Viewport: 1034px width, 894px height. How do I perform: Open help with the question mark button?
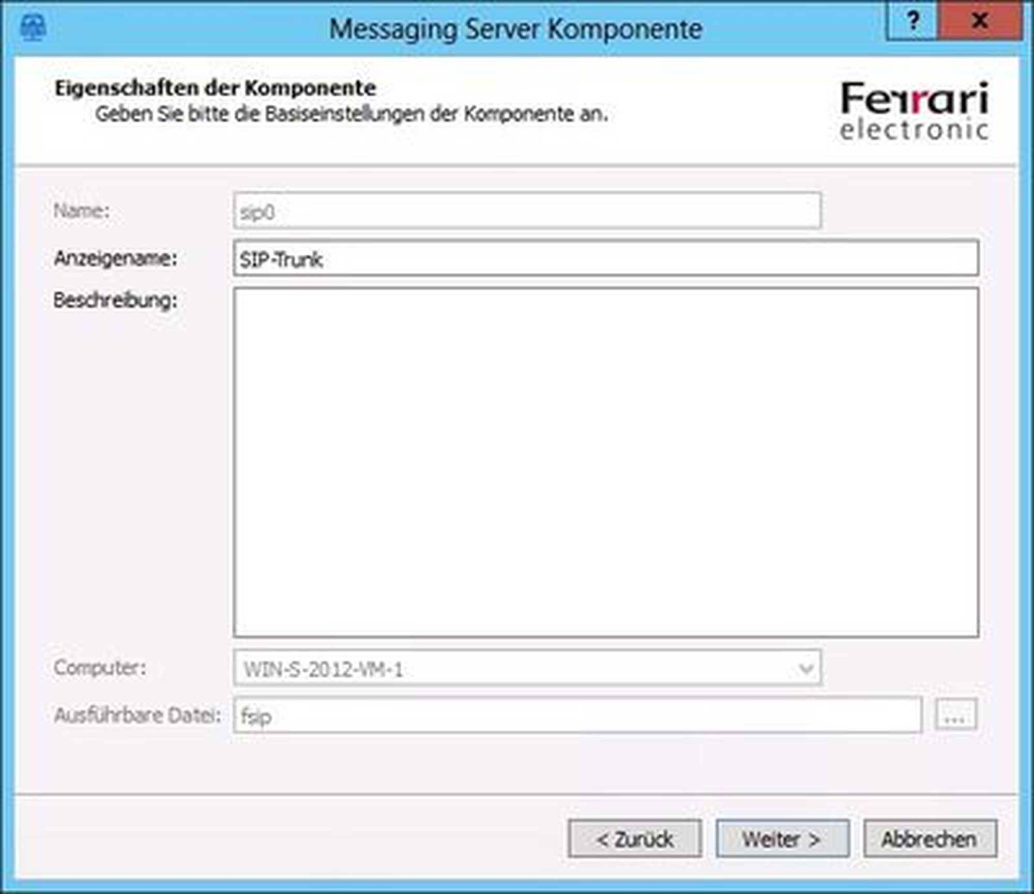[x=913, y=22]
